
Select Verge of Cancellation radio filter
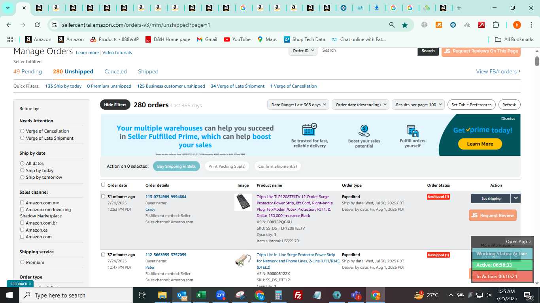click(22, 131)
